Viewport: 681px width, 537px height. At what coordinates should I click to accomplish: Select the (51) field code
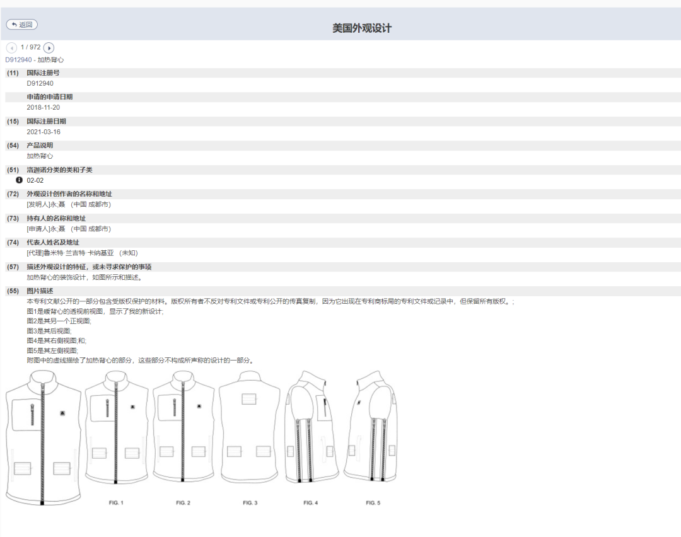coord(13,170)
